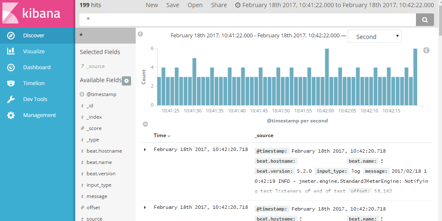Open Dashboard gauge icon
The height and width of the screenshot is (221, 442).
(x=11, y=67)
